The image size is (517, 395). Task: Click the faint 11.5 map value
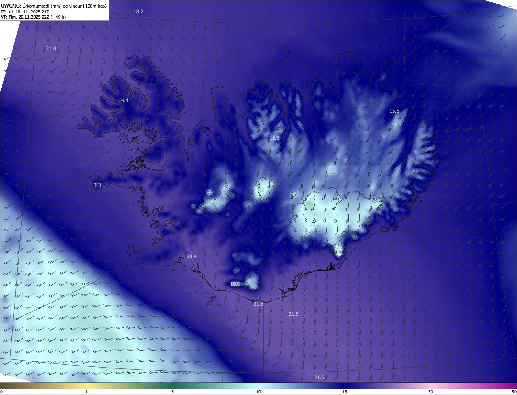(x=32, y=378)
